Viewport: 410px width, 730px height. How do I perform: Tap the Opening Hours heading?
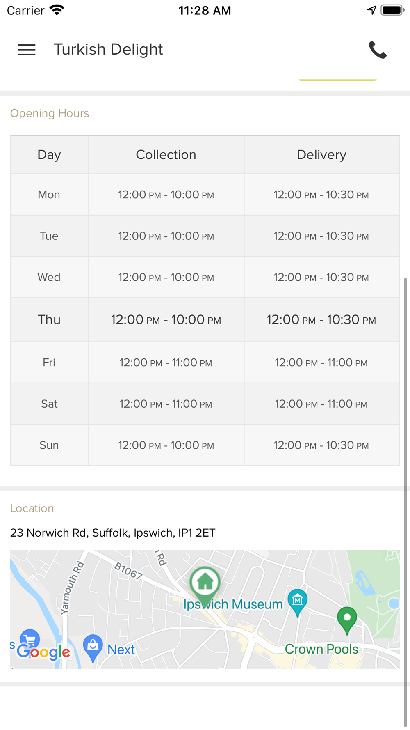pyautogui.click(x=50, y=113)
